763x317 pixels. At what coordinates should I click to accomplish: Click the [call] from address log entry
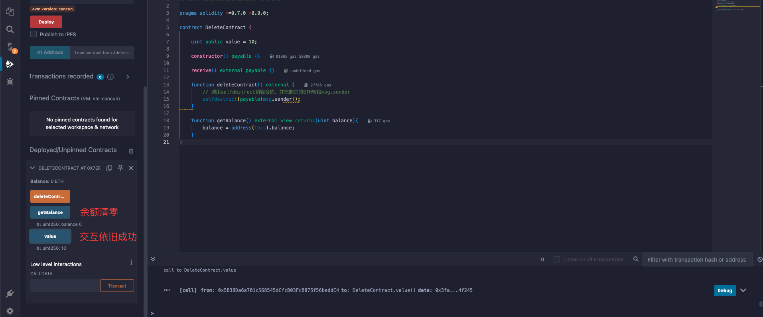(x=326, y=290)
